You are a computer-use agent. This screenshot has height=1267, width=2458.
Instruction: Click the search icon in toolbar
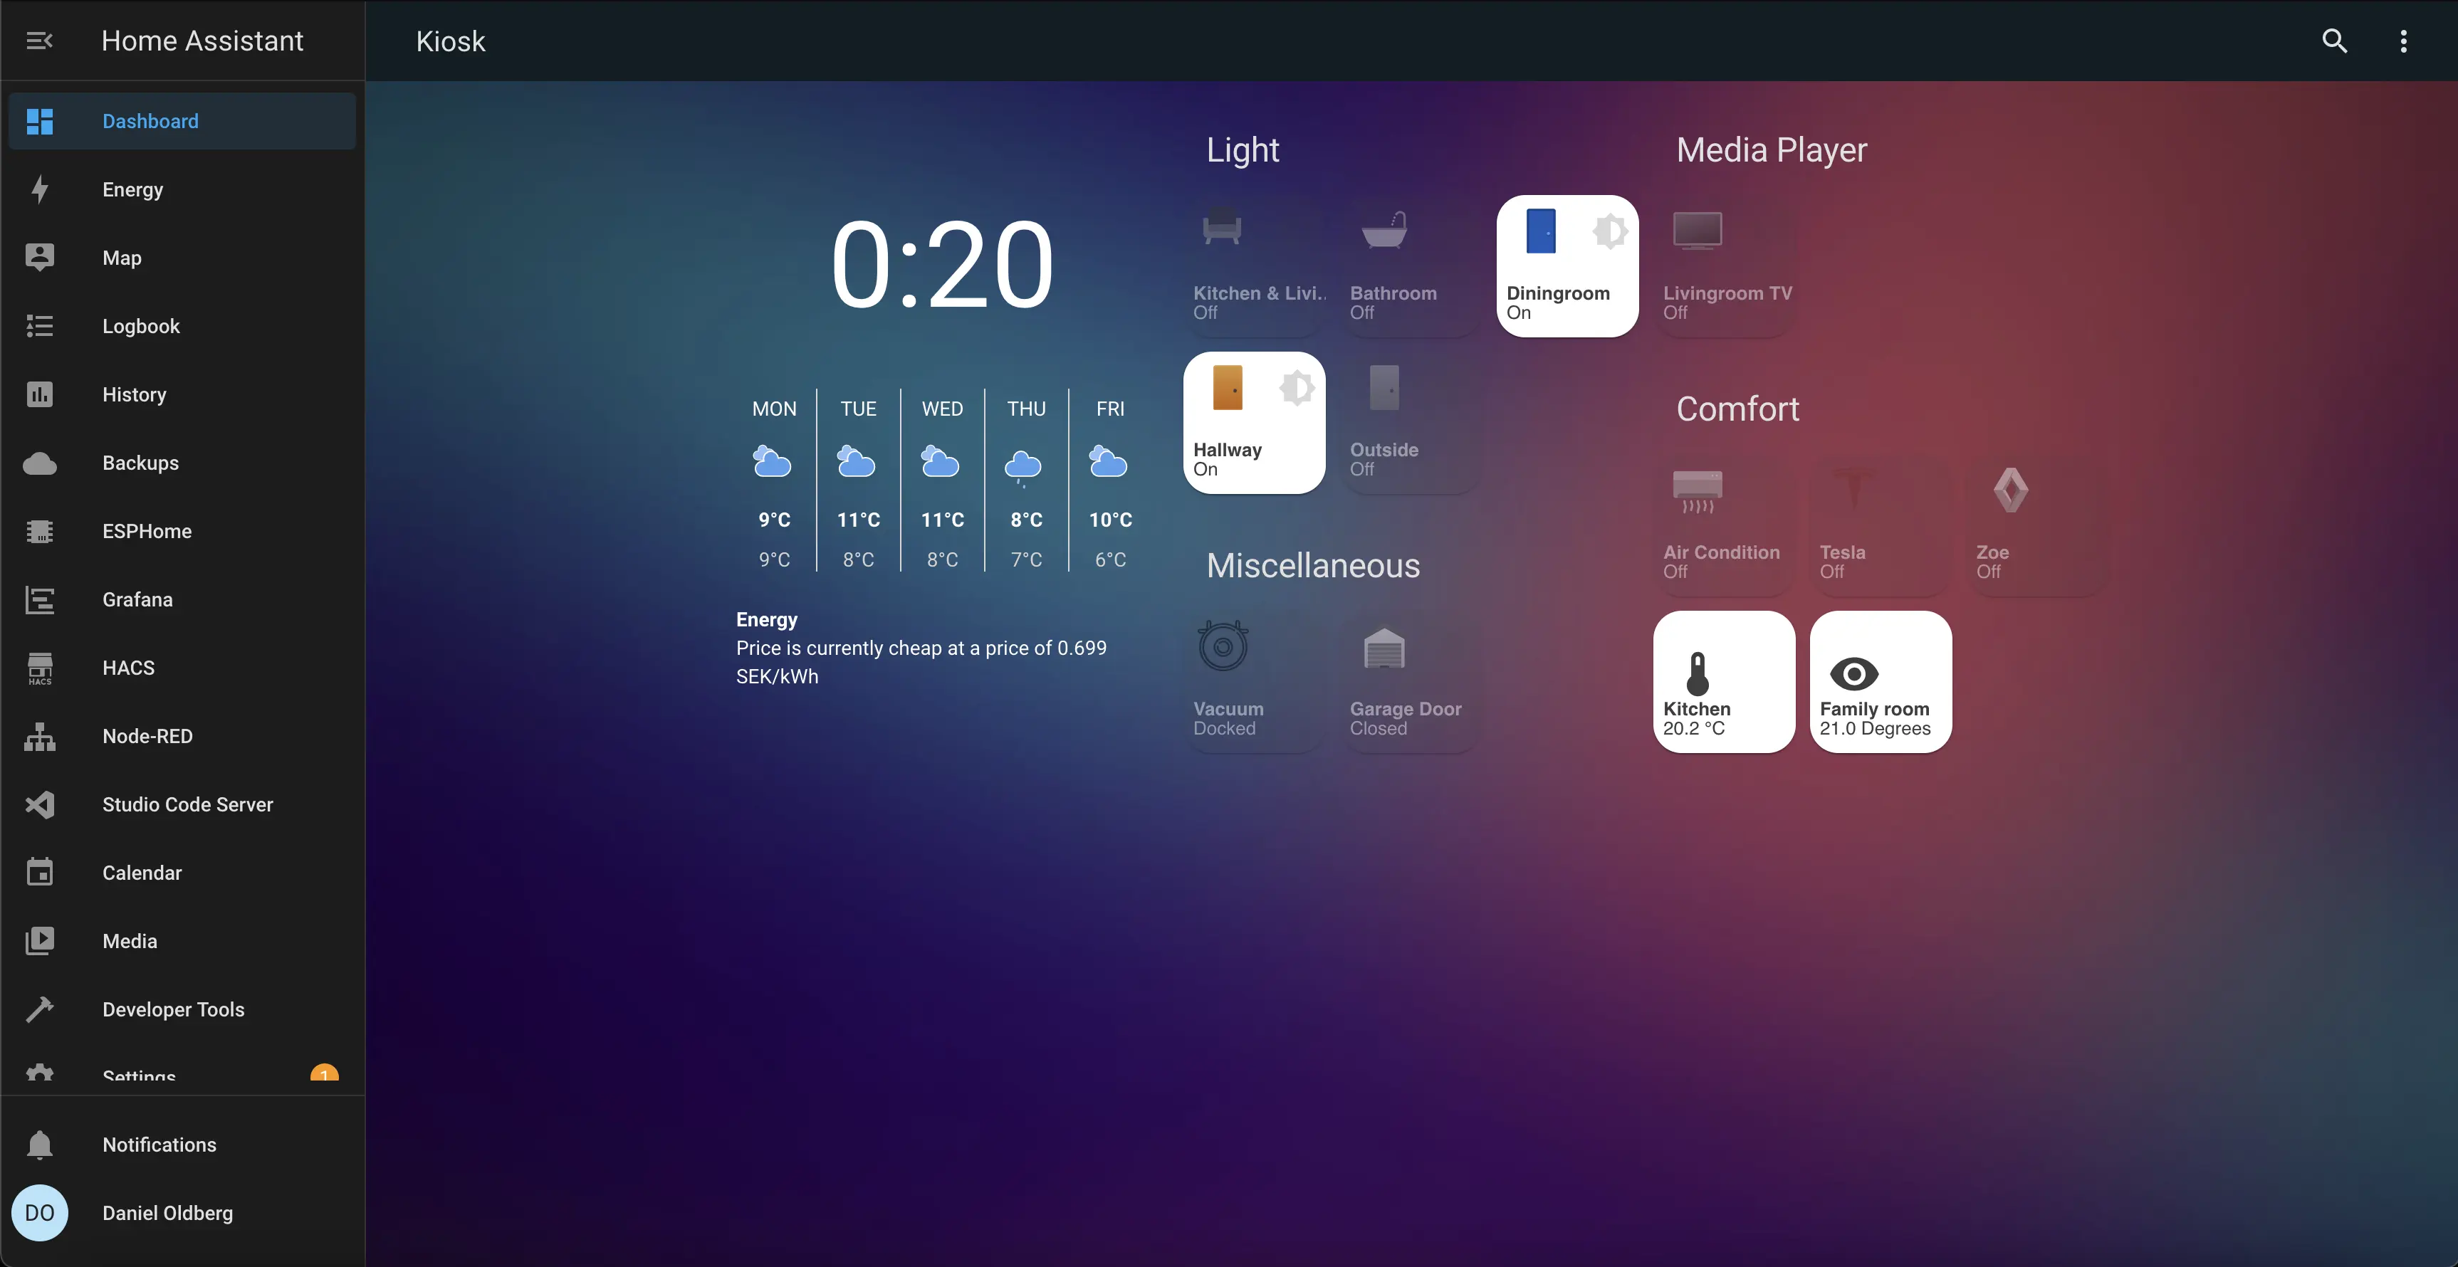click(2333, 41)
